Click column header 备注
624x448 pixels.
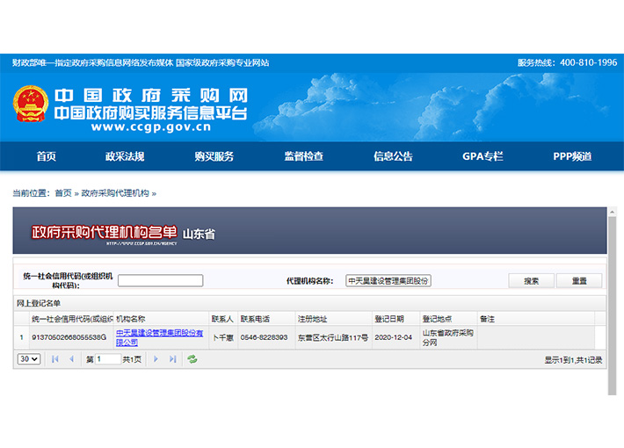pos(536,319)
